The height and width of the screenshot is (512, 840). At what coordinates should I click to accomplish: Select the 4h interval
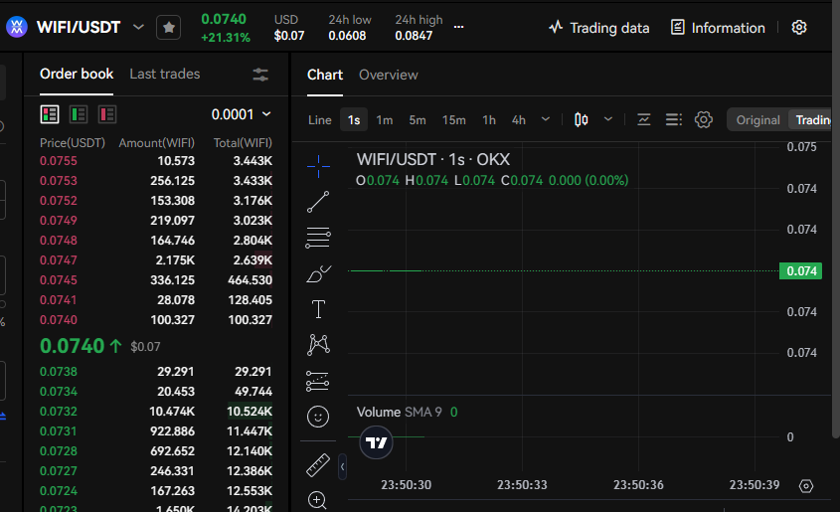(519, 120)
